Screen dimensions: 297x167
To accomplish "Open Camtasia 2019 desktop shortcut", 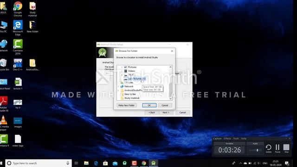I will [18, 47].
